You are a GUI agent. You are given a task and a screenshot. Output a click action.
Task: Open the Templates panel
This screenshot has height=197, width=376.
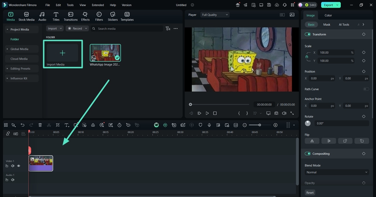127,16
